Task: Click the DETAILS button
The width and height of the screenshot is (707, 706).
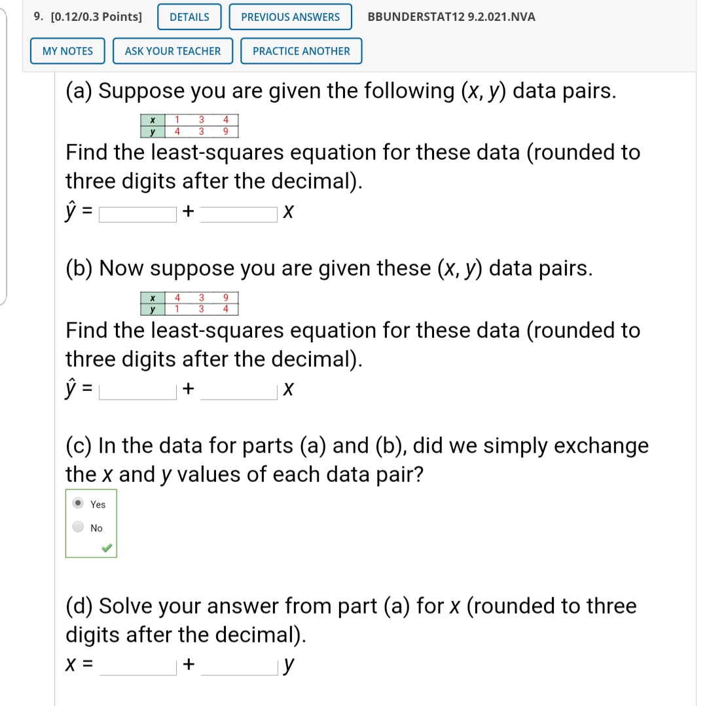Action: tap(189, 17)
